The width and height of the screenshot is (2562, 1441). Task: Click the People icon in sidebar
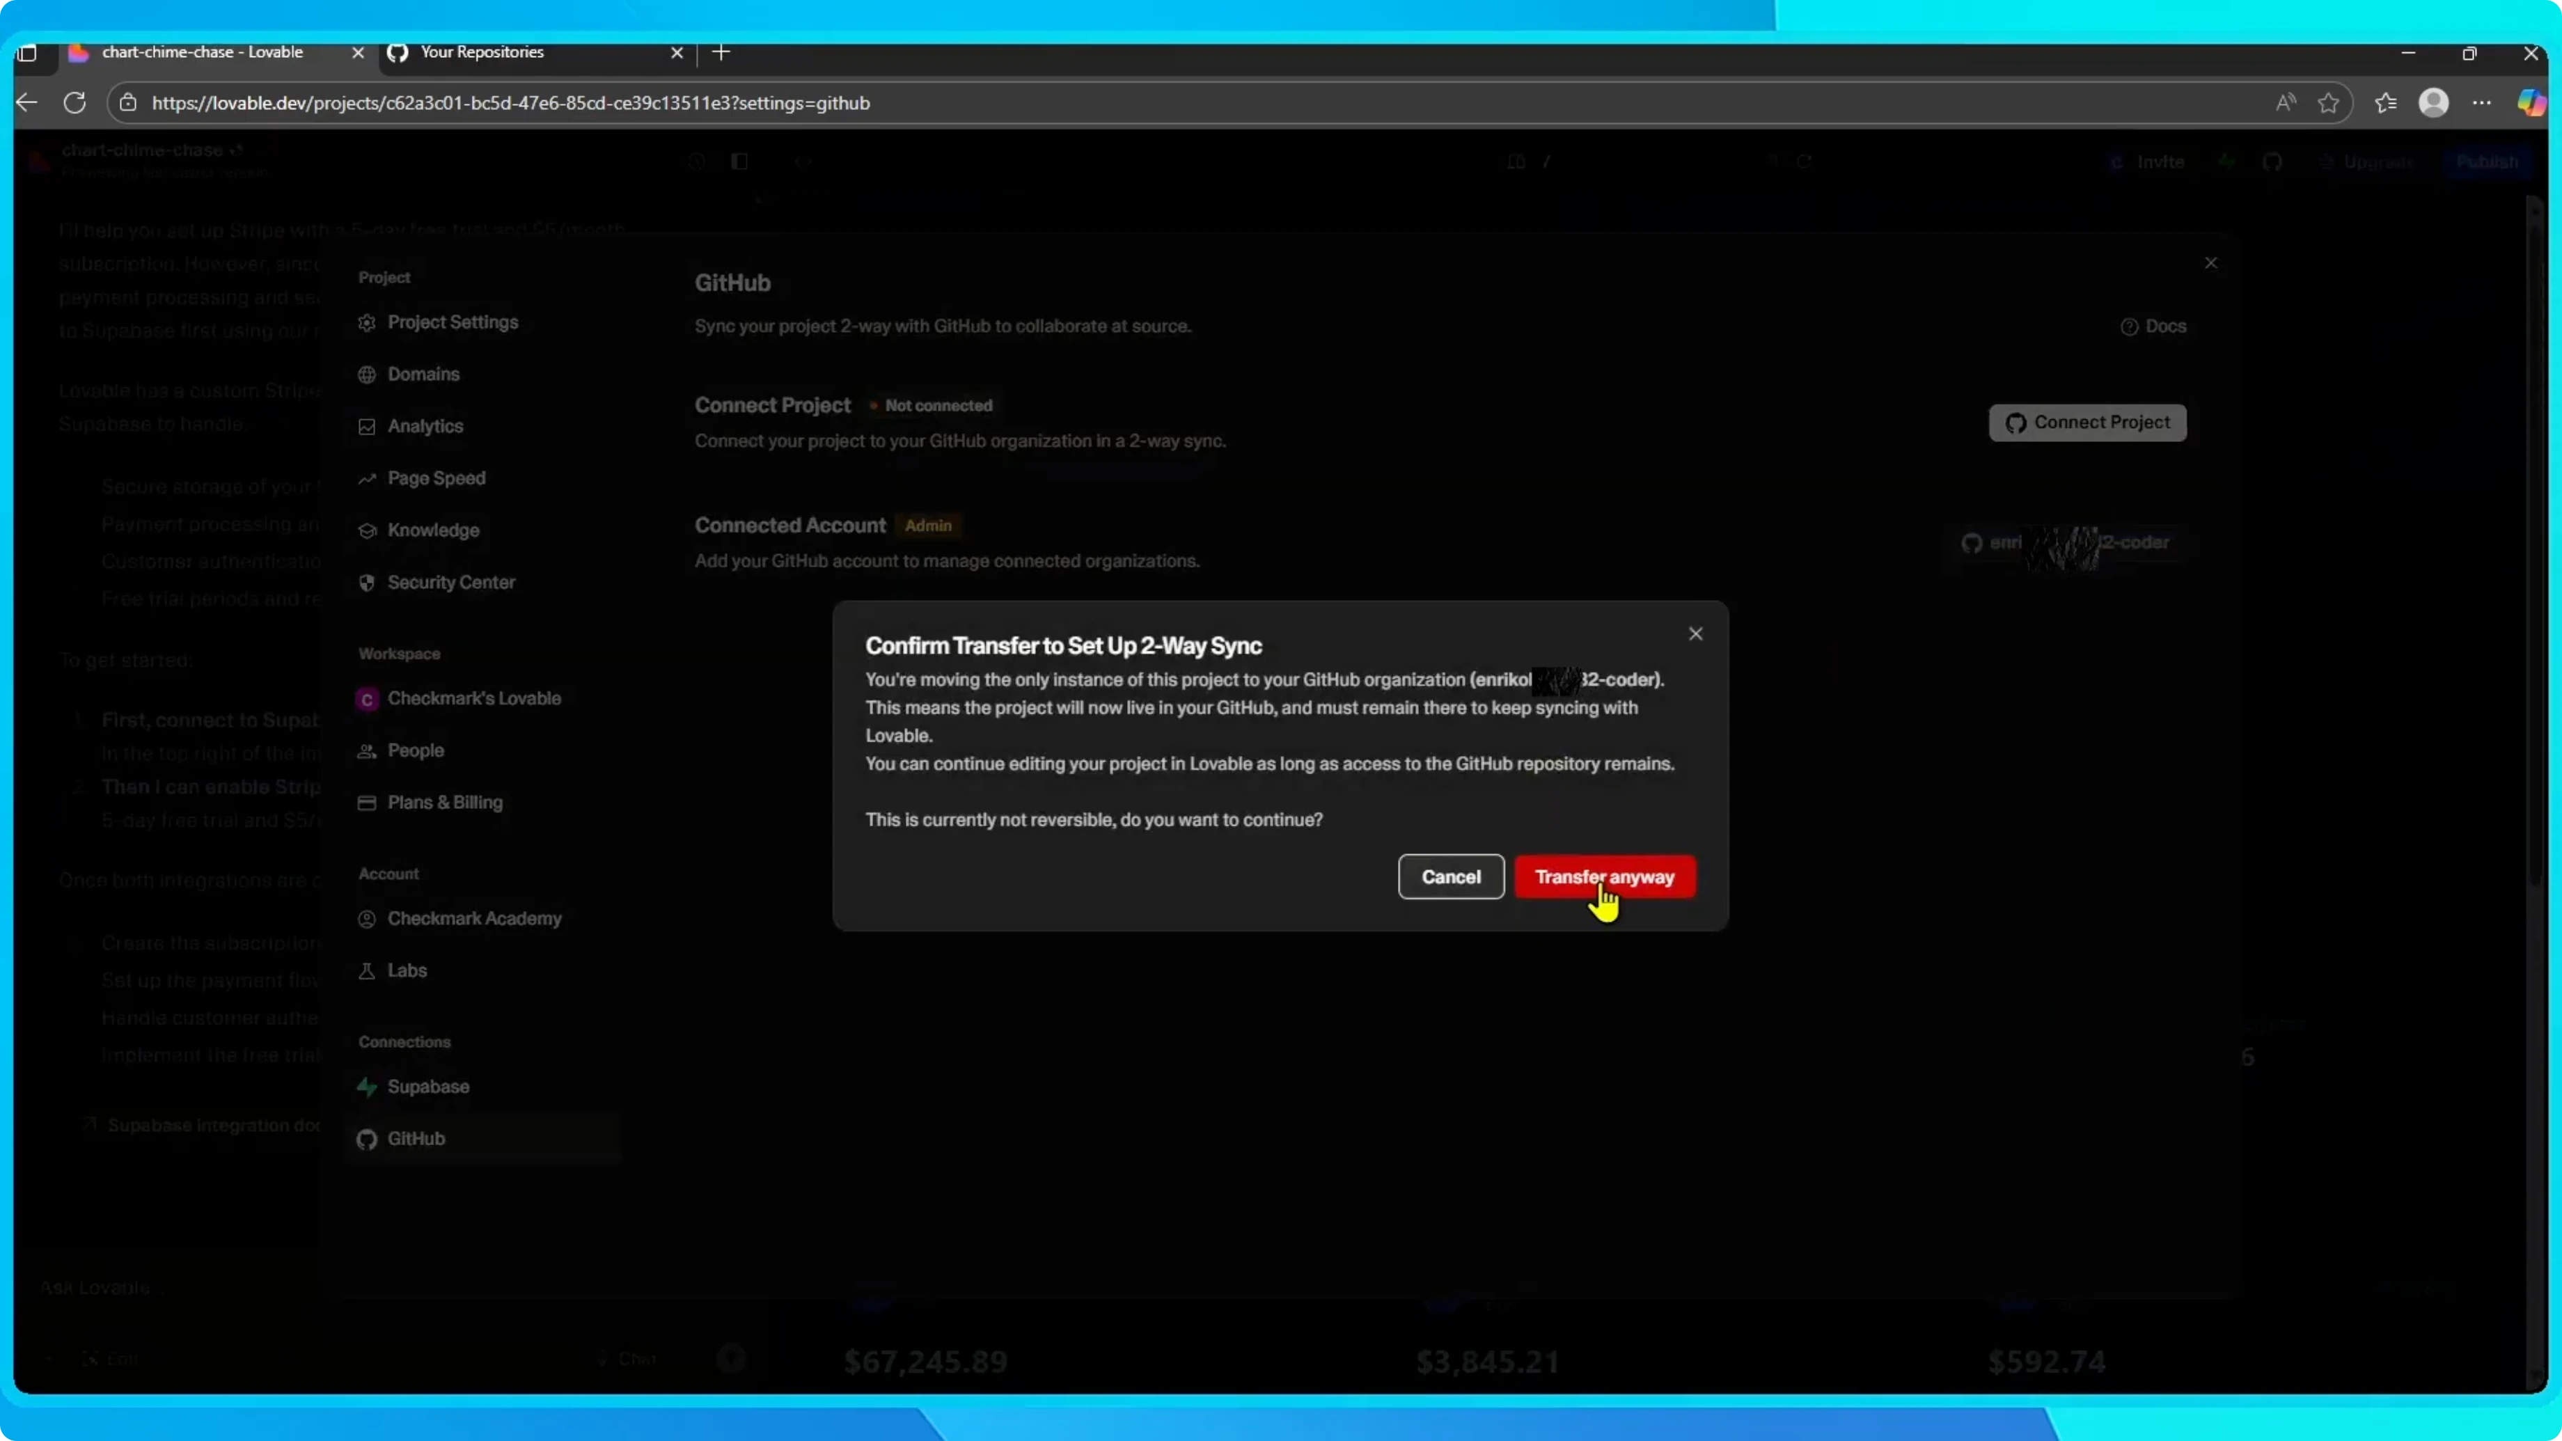367,751
